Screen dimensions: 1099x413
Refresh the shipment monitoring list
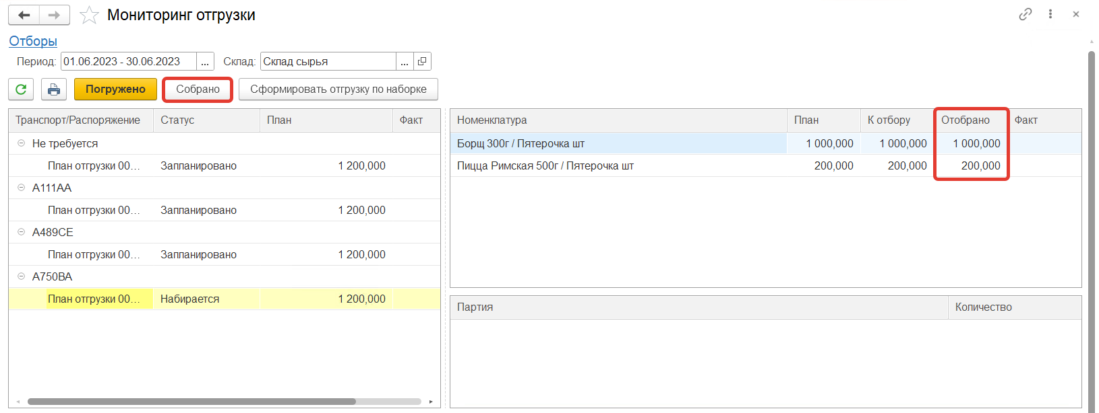[x=21, y=89]
